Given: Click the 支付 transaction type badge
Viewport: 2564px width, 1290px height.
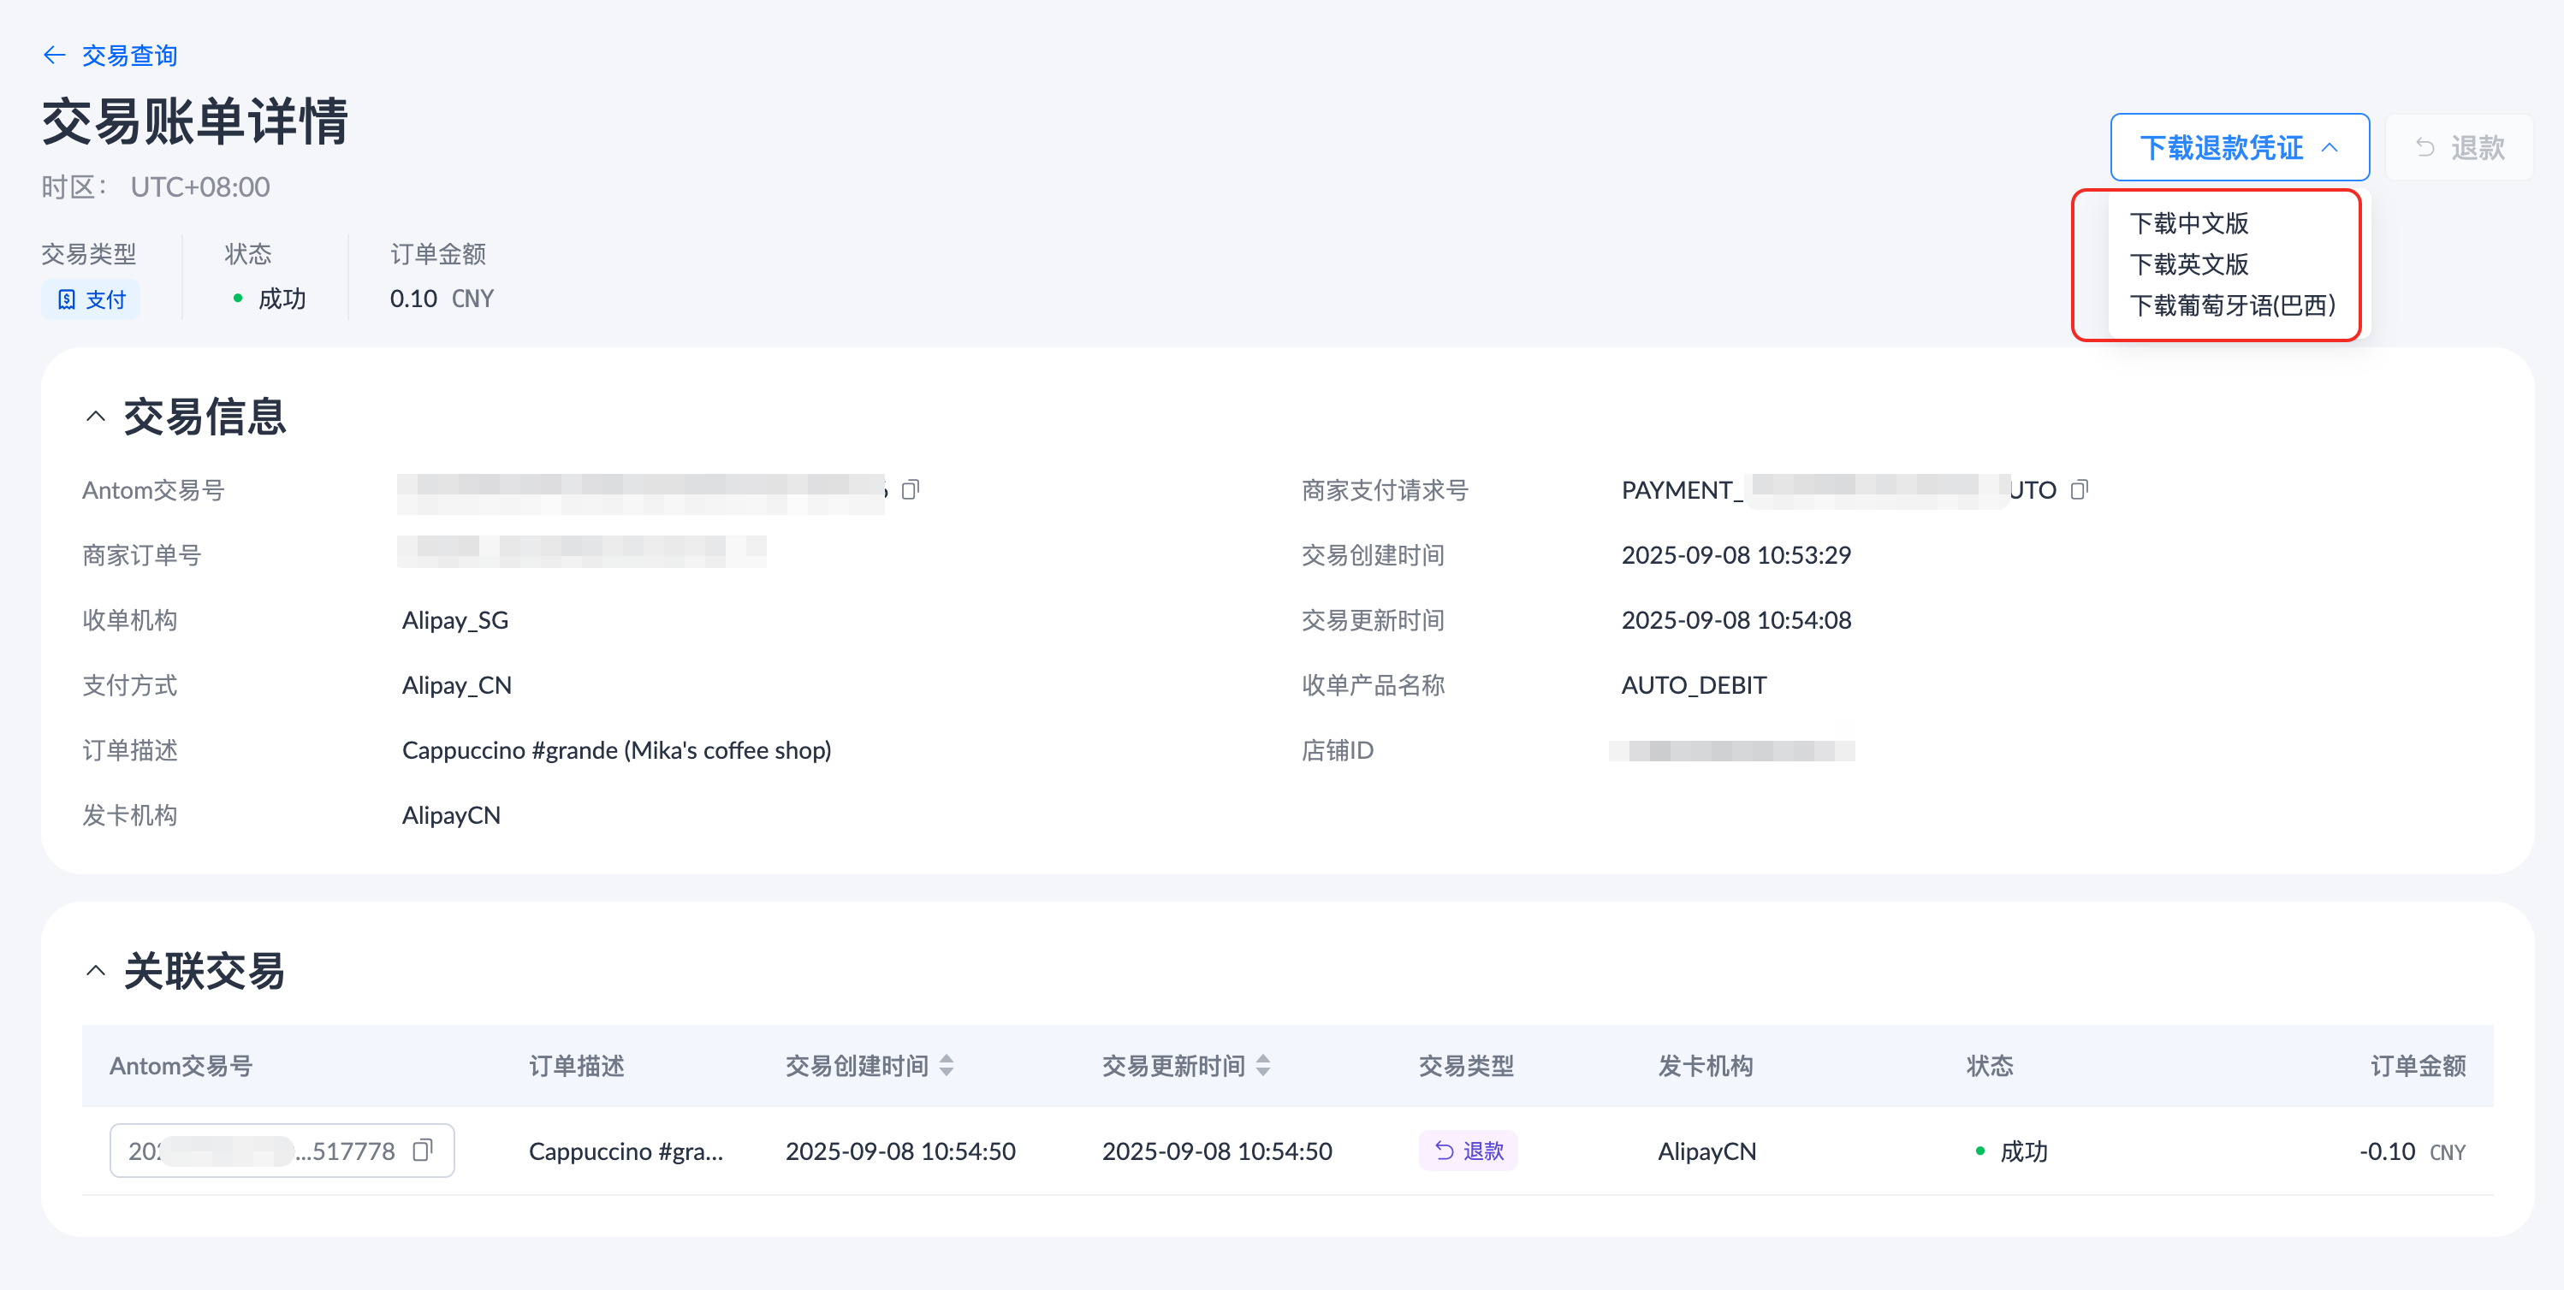Looking at the screenshot, I should 91,299.
